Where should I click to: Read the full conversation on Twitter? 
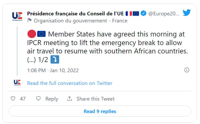pyautogui.click(x=70, y=83)
